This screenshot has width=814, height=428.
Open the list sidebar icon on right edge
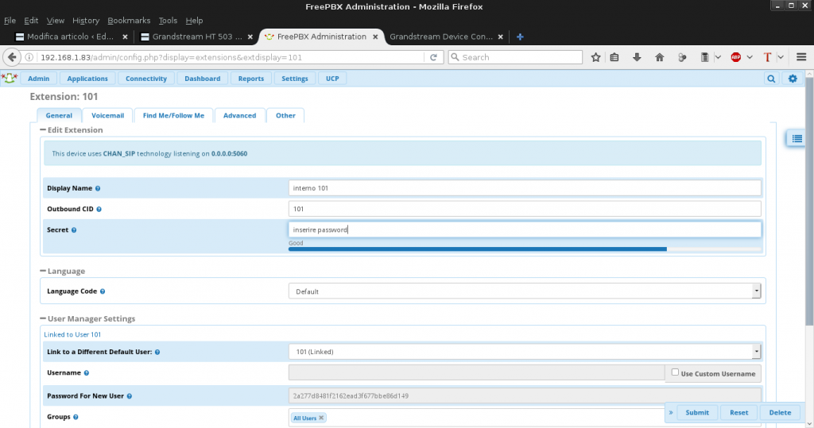[796, 139]
